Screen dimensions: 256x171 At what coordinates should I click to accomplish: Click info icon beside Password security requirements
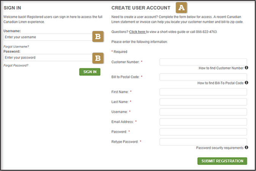pos(247,147)
